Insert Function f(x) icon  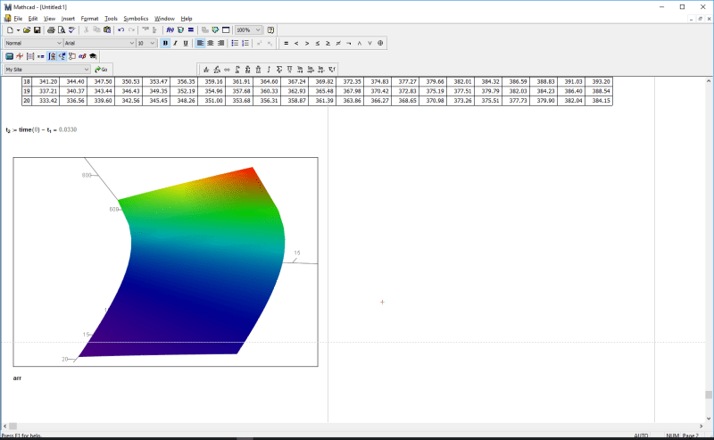(170, 30)
